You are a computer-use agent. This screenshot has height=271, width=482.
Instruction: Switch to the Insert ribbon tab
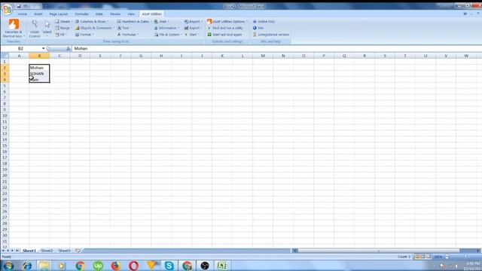[x=38, y=14]
